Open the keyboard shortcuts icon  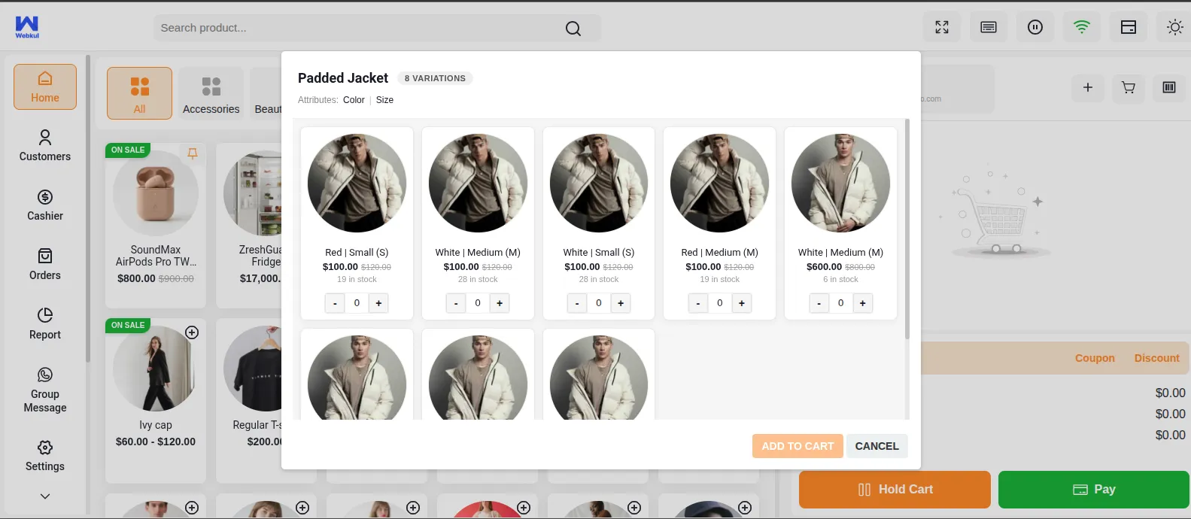(989, 27)
